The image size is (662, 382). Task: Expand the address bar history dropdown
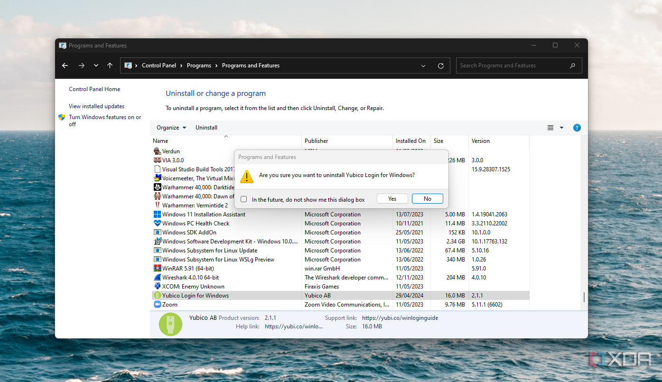pyautogui.click(x=424, y=66)
